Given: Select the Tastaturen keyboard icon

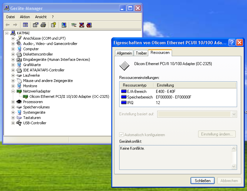Looking at the screenshot, I should 19,118.
